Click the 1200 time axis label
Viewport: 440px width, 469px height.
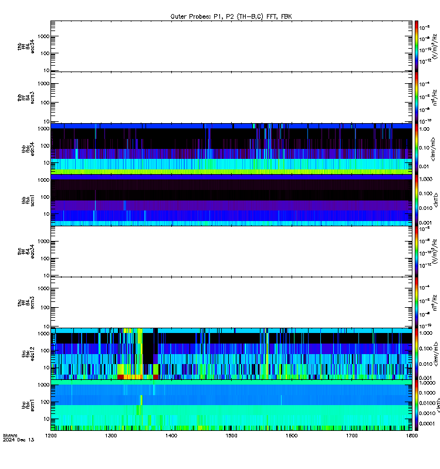50,436
